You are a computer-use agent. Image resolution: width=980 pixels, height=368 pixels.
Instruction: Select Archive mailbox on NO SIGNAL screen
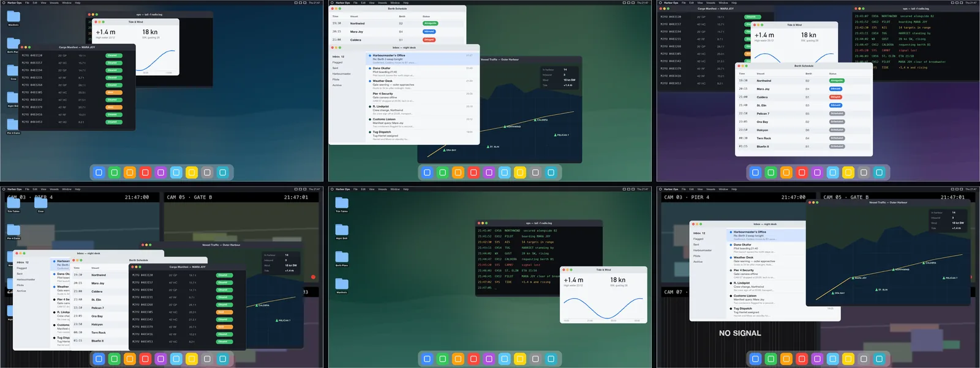click(698, 262)
